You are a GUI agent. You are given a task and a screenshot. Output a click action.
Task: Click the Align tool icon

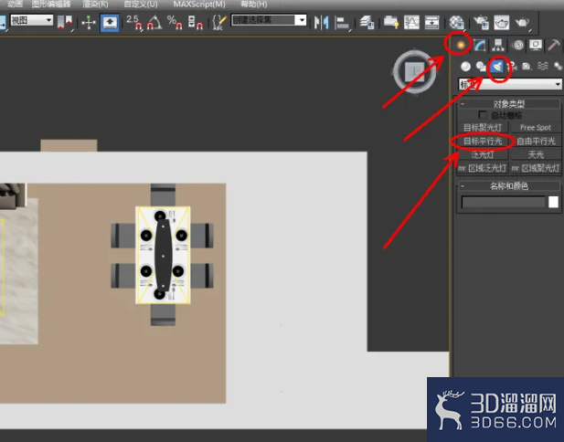click(x=342, y=23)
